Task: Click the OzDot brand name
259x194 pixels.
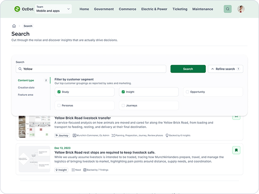Action: tap(28, 9)
